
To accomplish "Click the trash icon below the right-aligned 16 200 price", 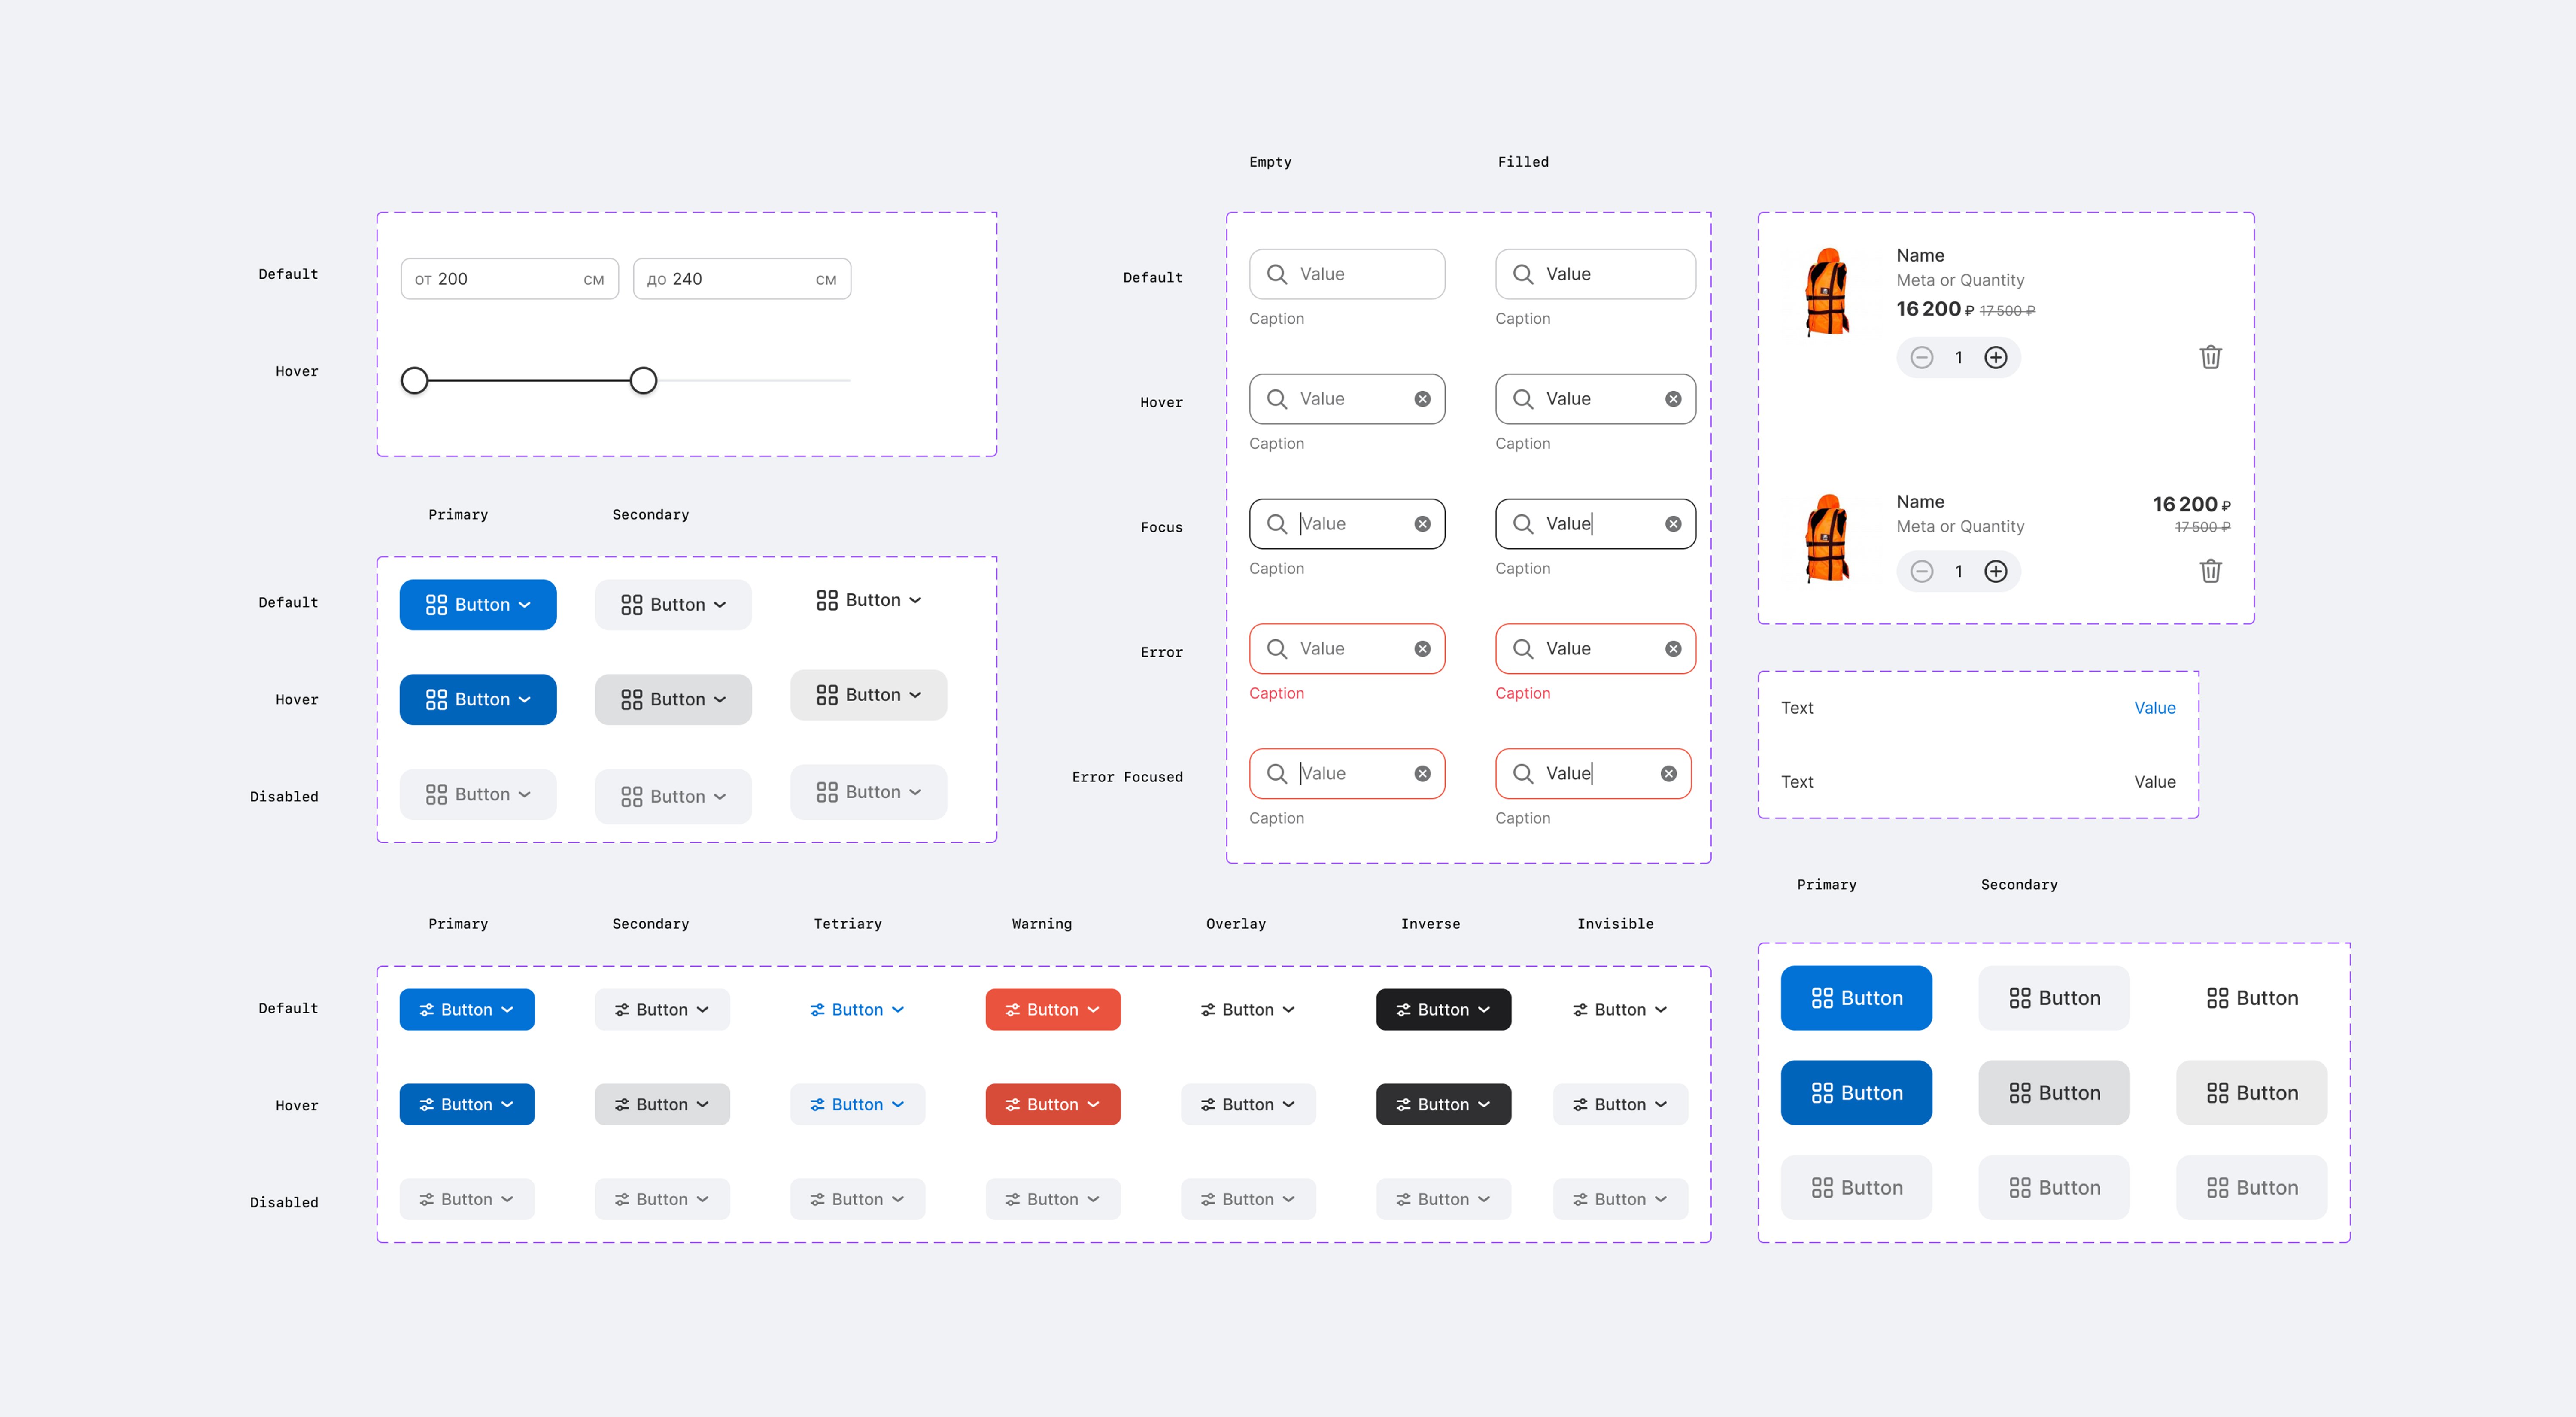I will click(2210, 571).
